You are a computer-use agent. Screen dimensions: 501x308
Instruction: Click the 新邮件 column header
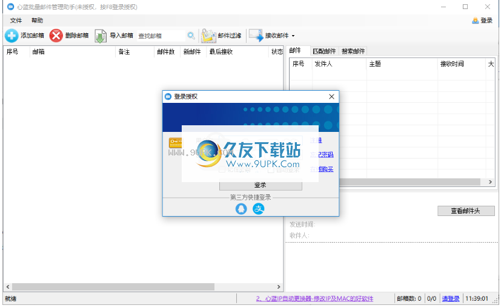(x=192, y=51)
